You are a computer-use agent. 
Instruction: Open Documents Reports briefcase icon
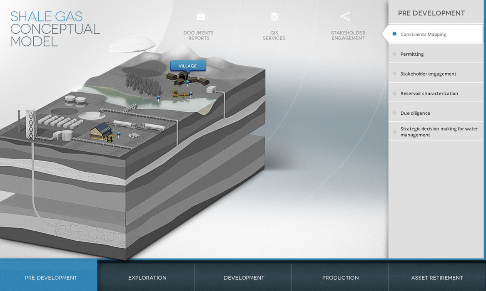click(x=201, y=17)
